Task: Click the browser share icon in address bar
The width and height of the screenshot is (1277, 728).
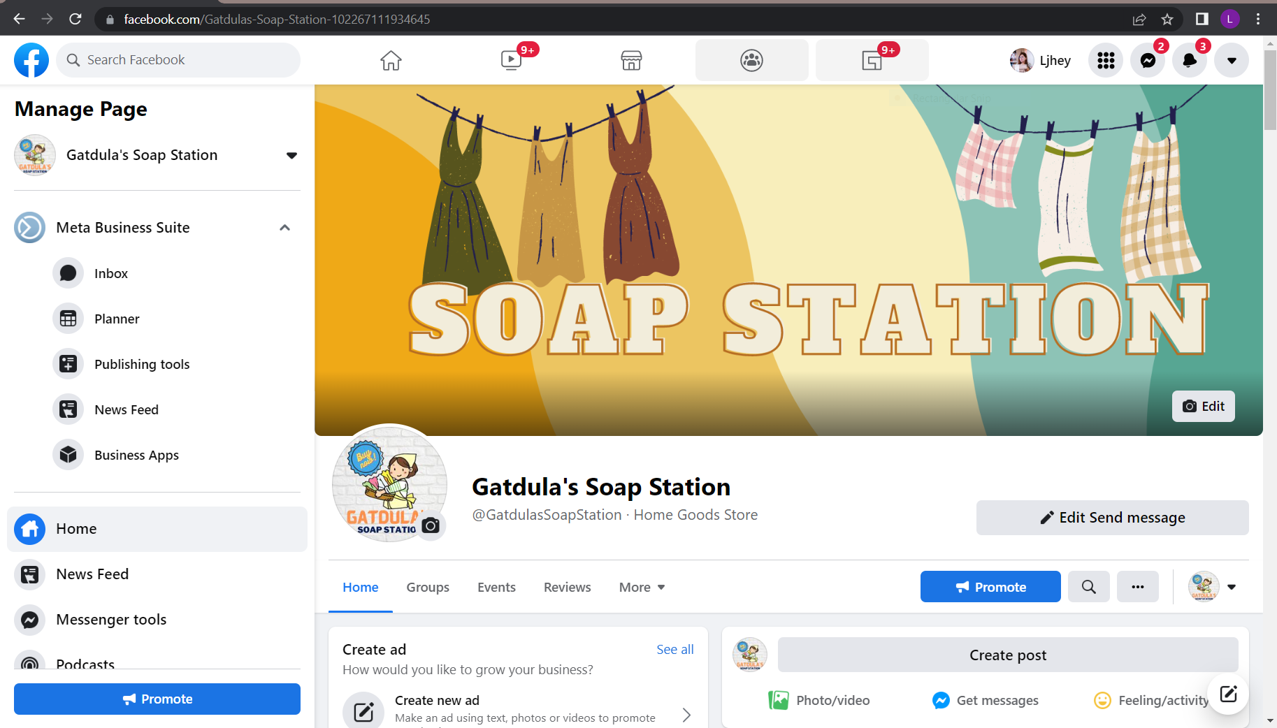Action: [x=1139, y=19]
